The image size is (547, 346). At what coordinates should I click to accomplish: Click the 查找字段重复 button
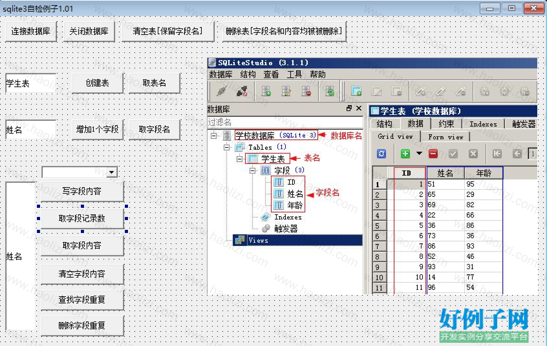click(82, 300)
